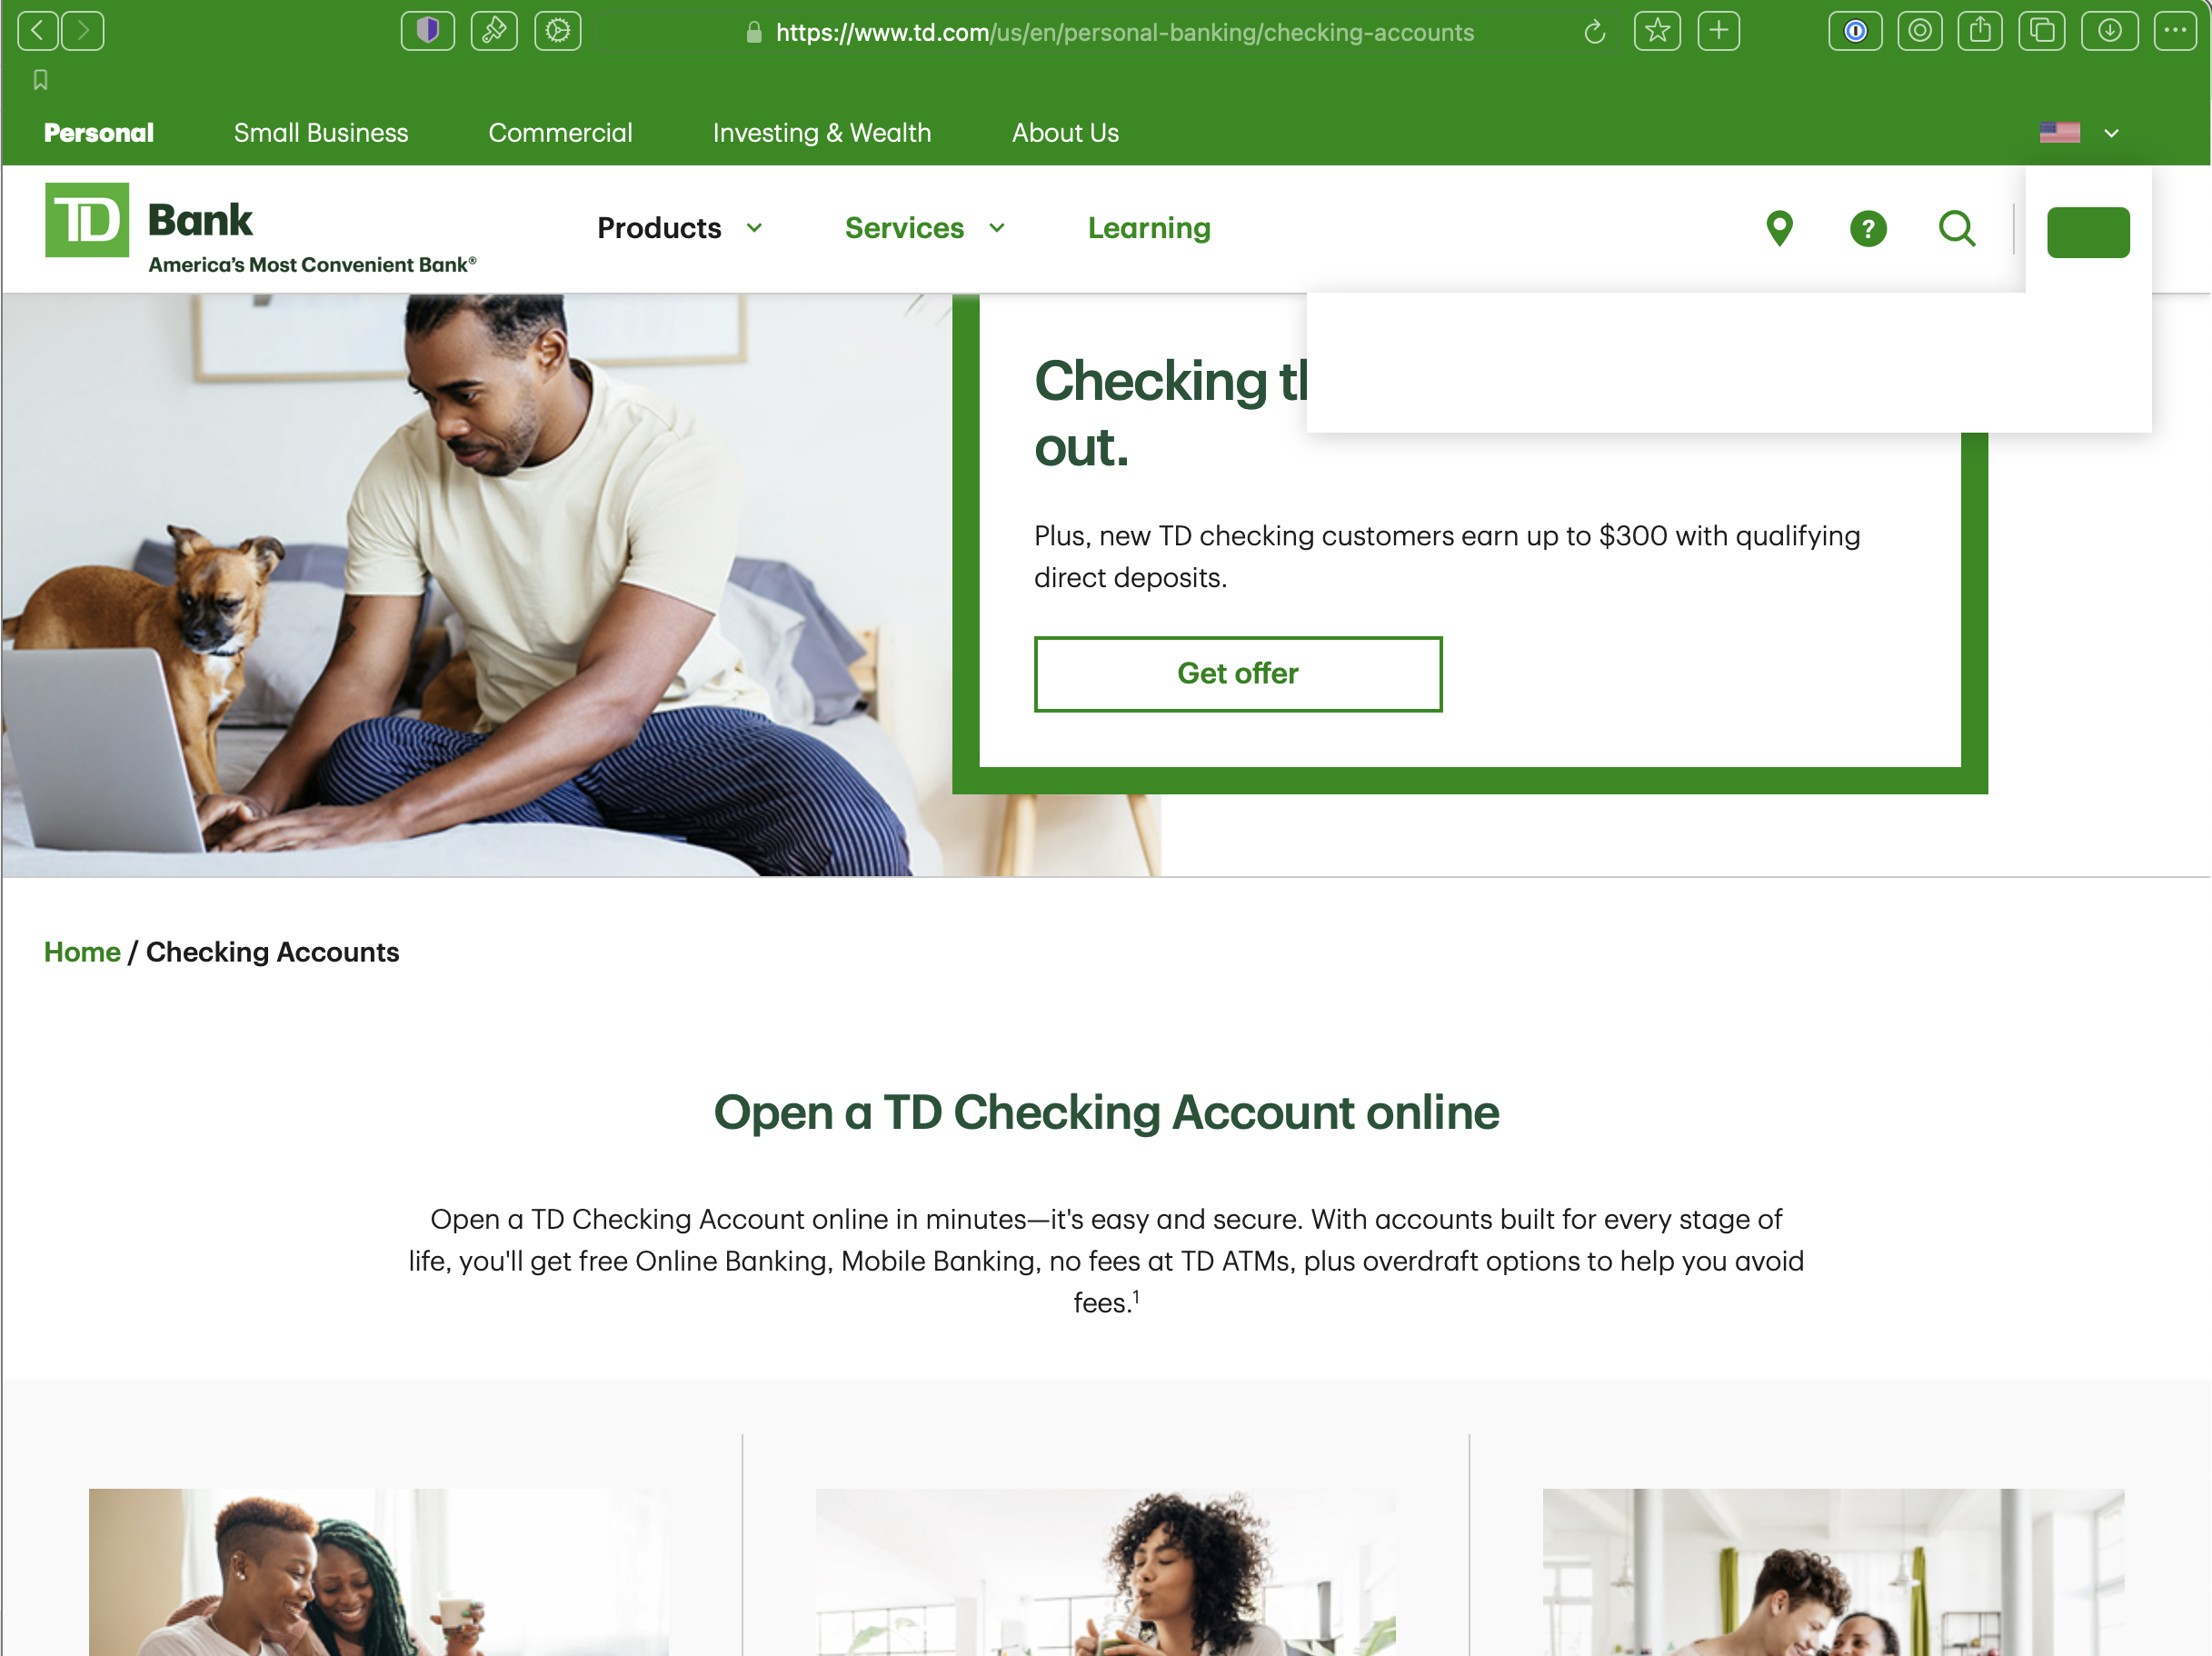Screen dimensions: 2212x1656
Task: Open the downloads icon in browser toolbar
Action: 2109,31
